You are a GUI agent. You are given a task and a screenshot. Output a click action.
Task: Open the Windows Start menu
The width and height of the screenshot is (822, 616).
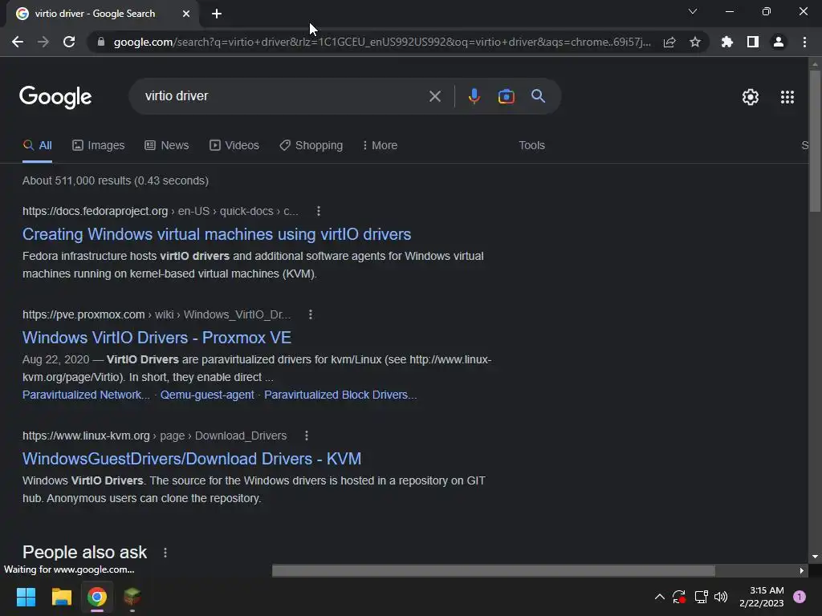pos(26,597)
